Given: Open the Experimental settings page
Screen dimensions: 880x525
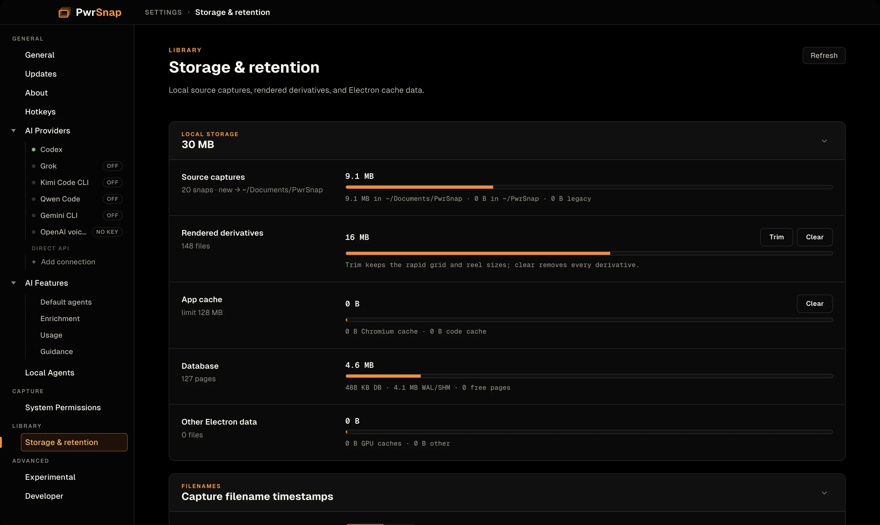Looking at the screenshot, I should point(50,477).
